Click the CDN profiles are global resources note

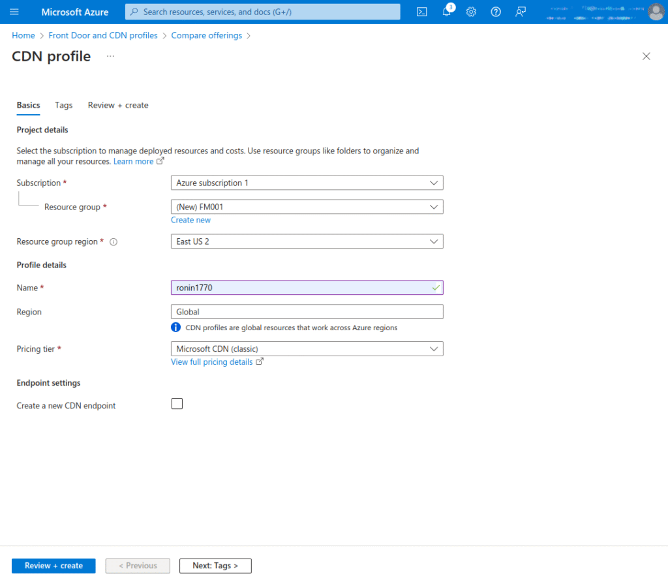(x=292, y=328)
